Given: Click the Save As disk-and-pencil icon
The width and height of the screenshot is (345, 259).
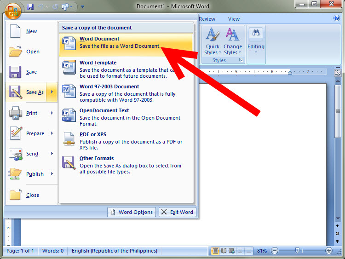Looking at the screenshot, I should click(15, 92).
